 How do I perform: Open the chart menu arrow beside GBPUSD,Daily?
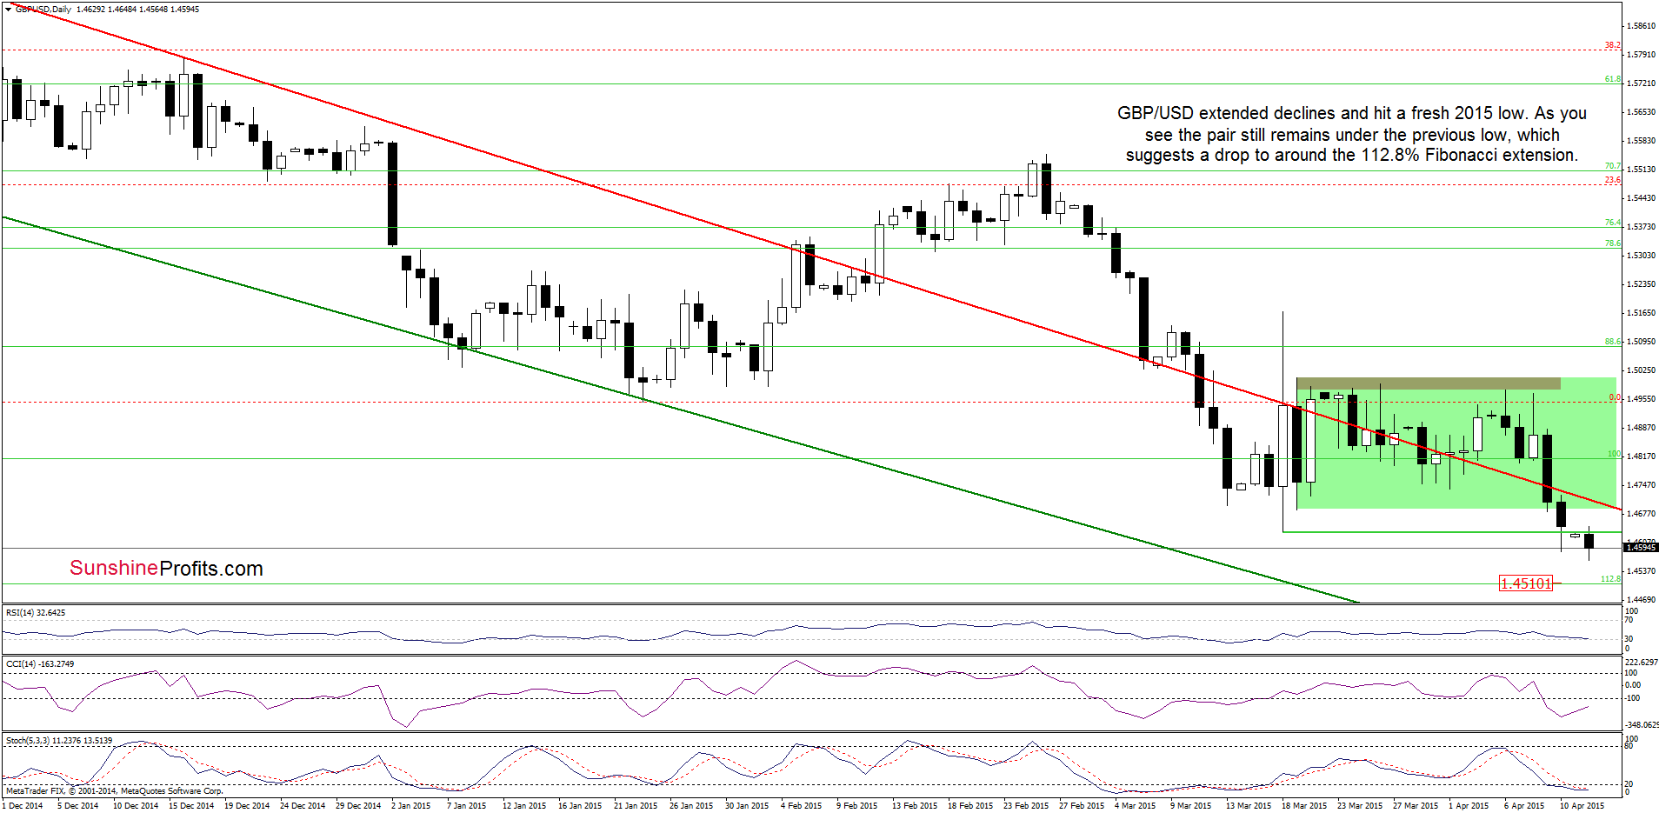[9, 10]
